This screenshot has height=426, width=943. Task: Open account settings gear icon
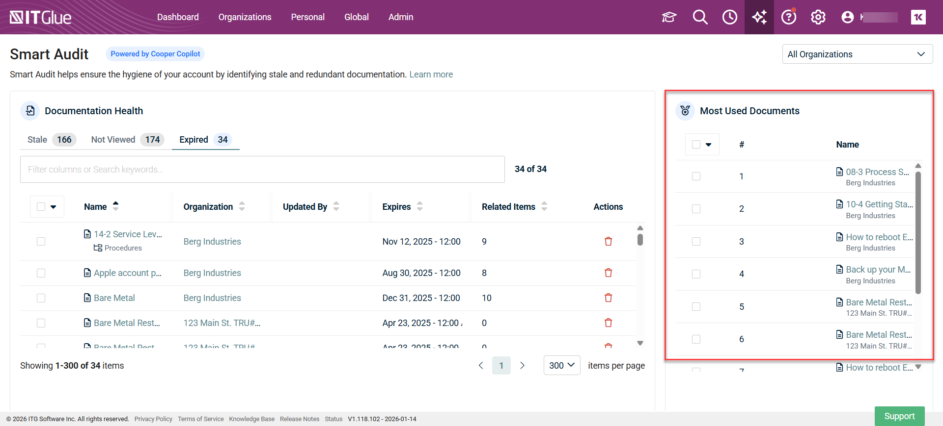pyautogui.click(x=818, y=17)
